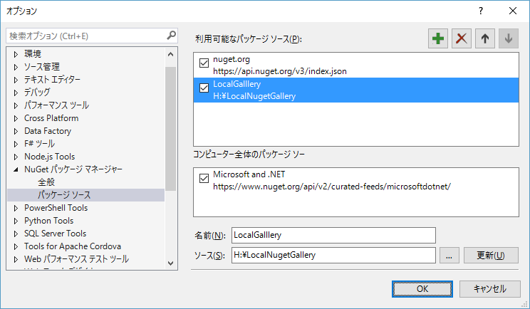Collapse the NuGet パッケージ マネージャー node

pyautogui.click(x=16, y=169)
